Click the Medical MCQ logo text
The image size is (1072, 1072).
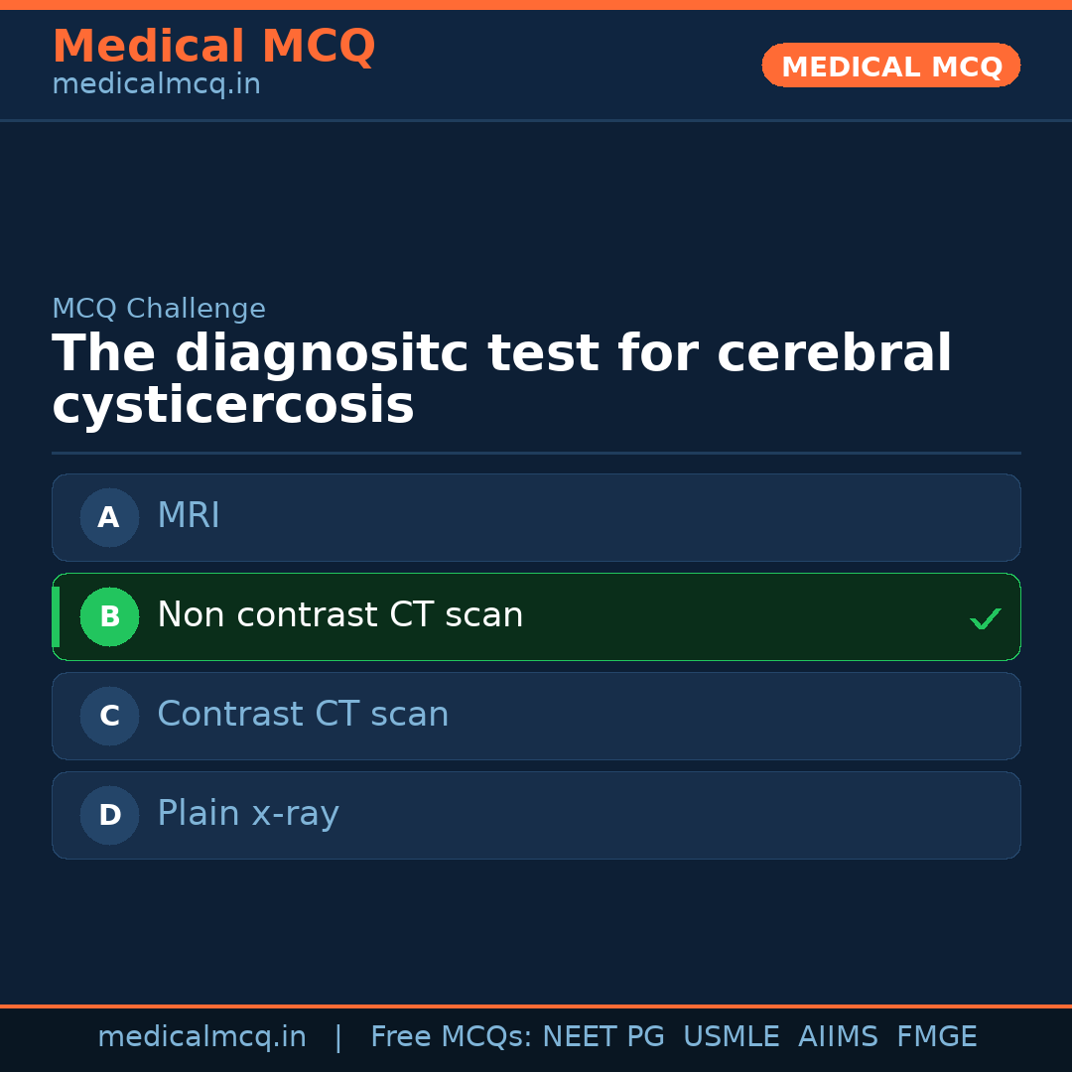pos(213,46)
